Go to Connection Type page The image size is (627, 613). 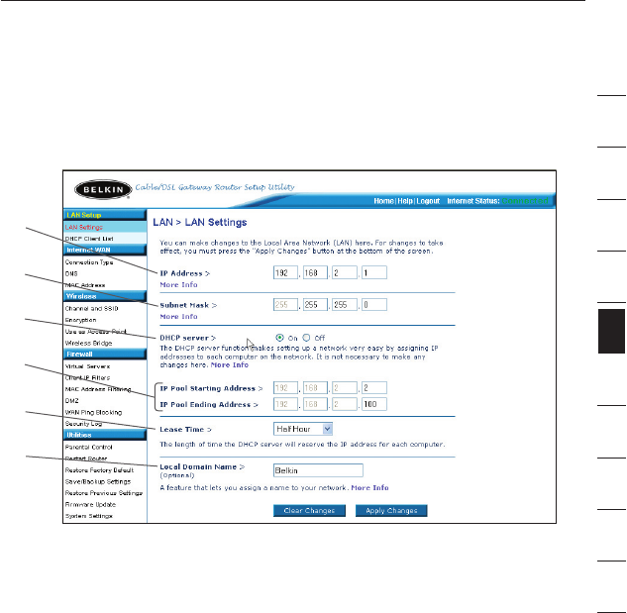[x=89, y=262]
